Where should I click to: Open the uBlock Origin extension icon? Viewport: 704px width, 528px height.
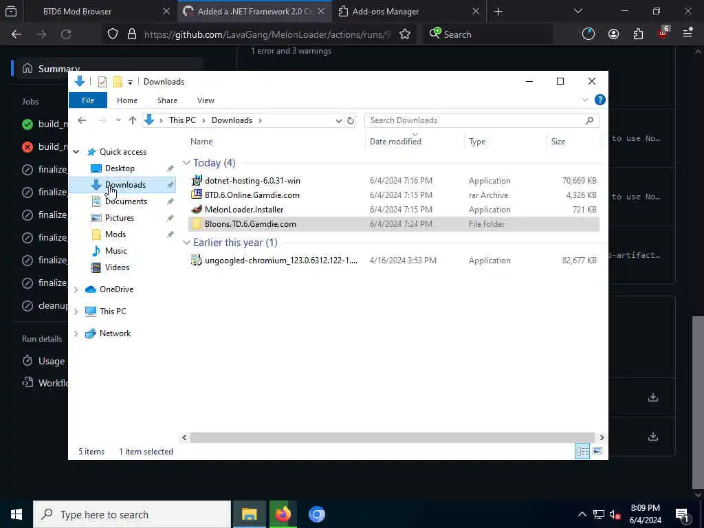click(663, 34)
